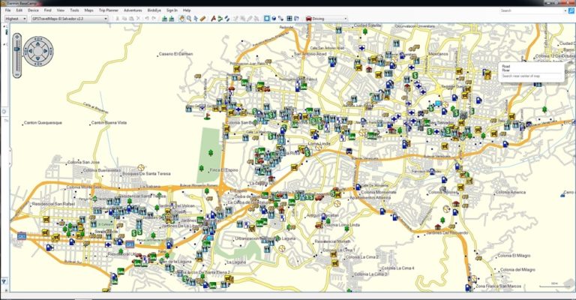
Task: Select the arrow Select tool
Action: point(196,18)
